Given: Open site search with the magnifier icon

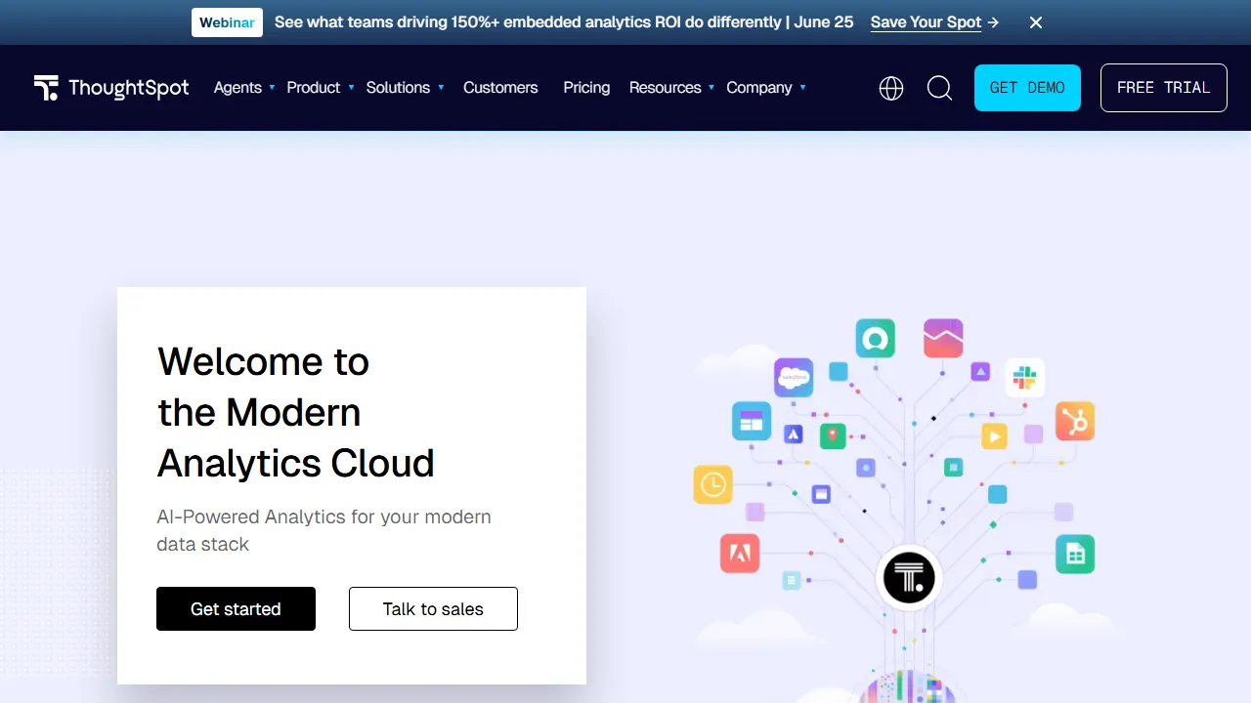Looking at the screenshot, I should click(939, 89).
